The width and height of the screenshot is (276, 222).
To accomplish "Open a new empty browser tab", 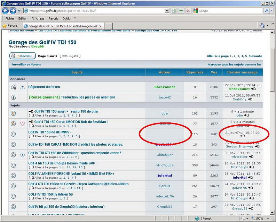I will pyautogui.click(x=109, y=26).
